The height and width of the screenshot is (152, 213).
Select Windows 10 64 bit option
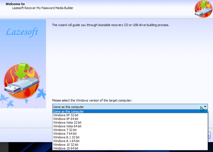130,148
